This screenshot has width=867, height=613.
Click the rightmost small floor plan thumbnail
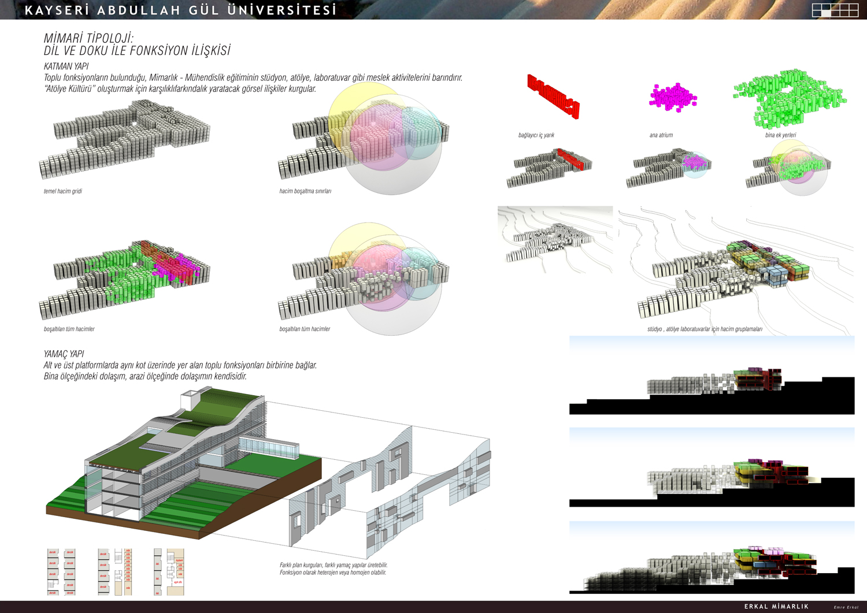169,571
